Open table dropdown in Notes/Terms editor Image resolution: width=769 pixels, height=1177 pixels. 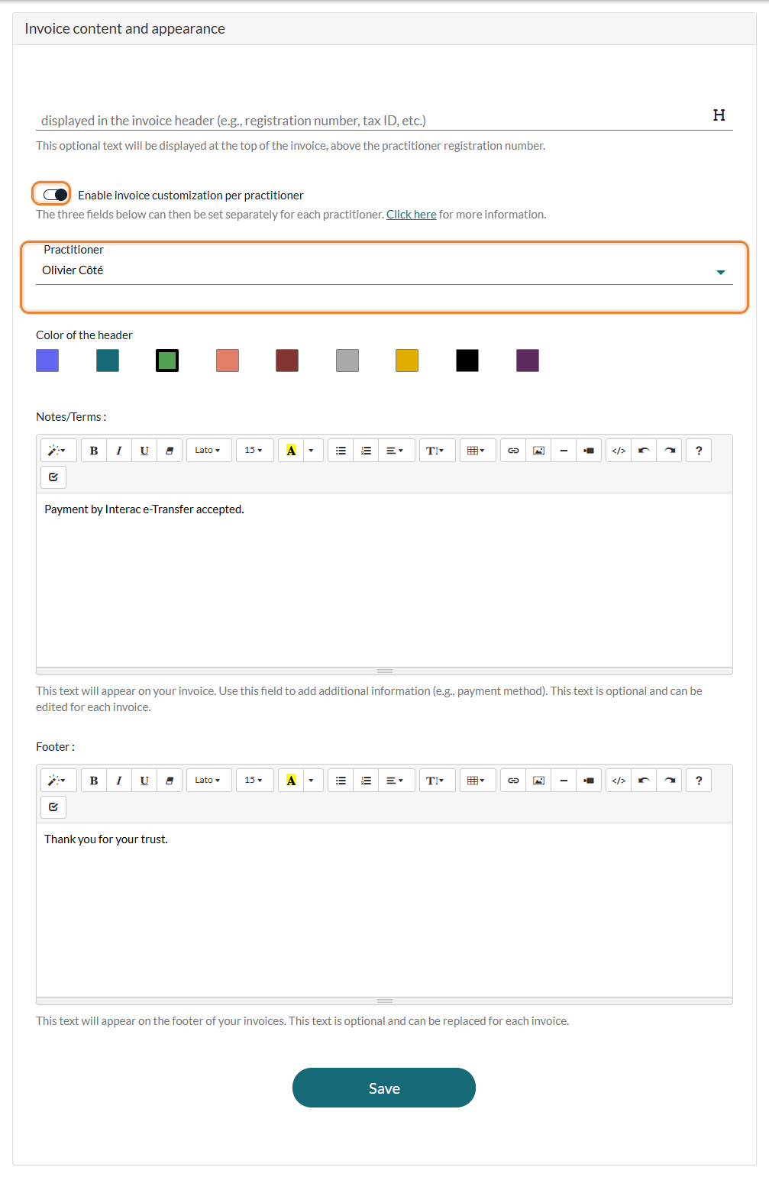pos(477,451)
